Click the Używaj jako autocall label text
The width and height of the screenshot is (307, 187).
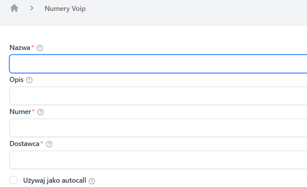[54, 180]
